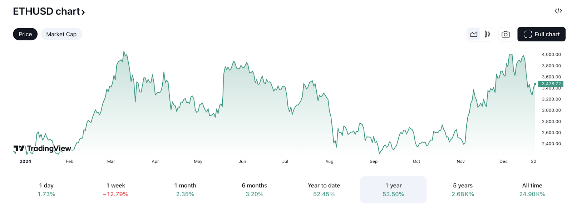The image size is (572, 207).
Task: Select the Price toggle
Action: (25, 34)
